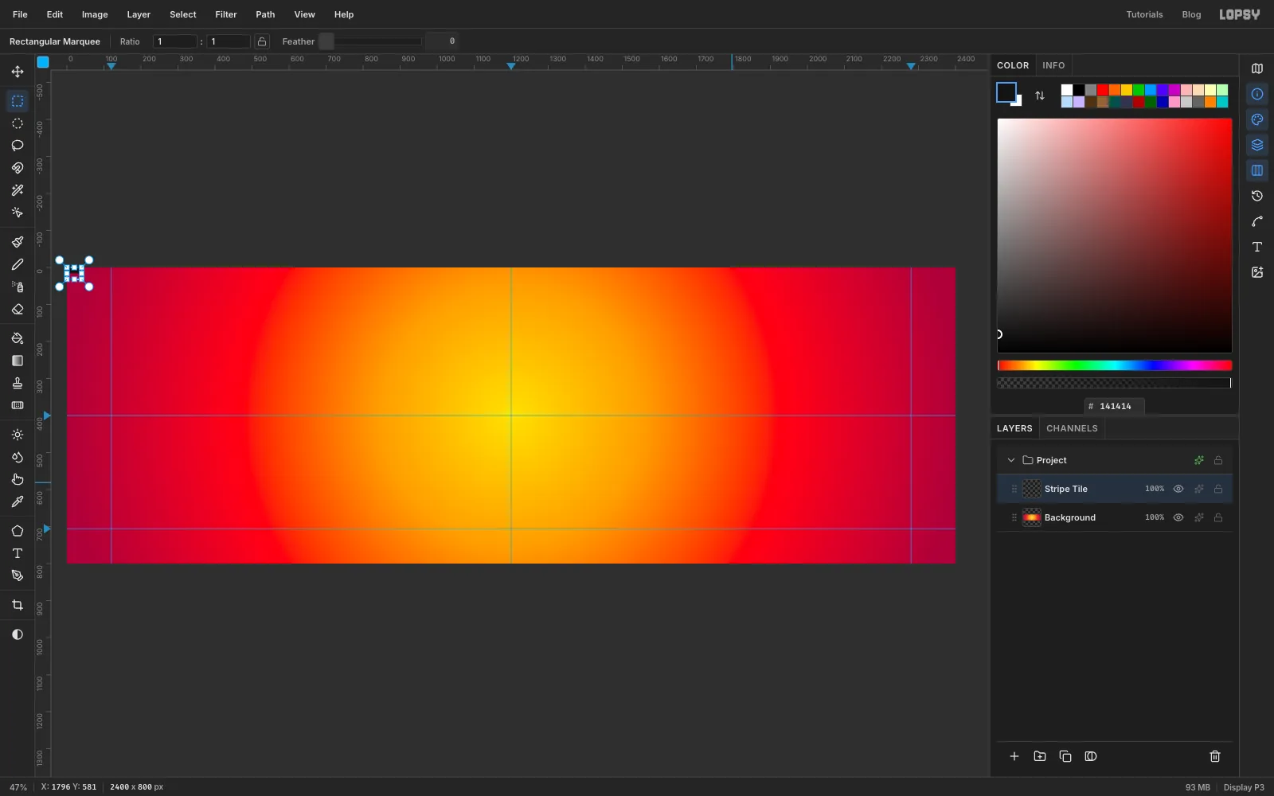Open the File menu
Viewport: 1274px width, 796px height.
click(20, 14)
